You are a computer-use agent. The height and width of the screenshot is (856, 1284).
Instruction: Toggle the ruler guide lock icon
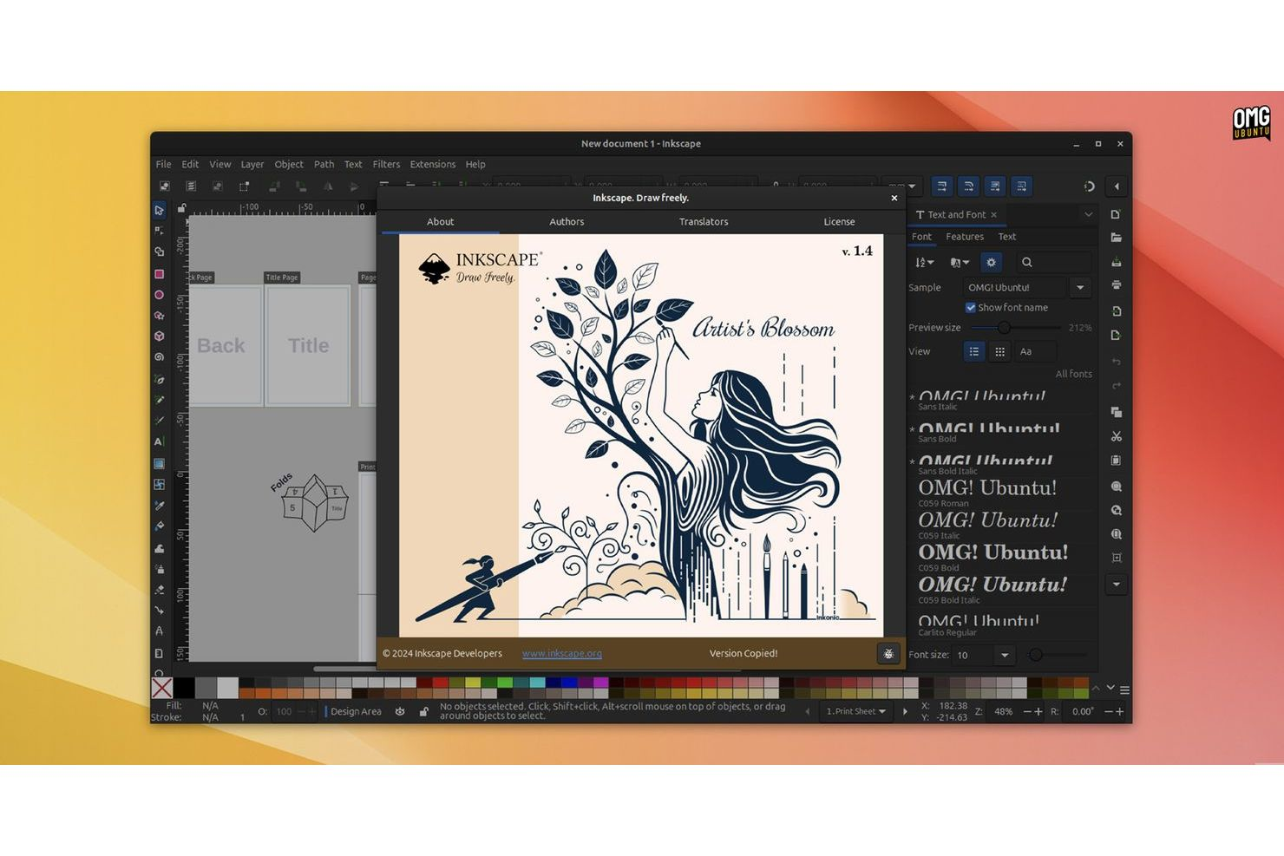181,208
